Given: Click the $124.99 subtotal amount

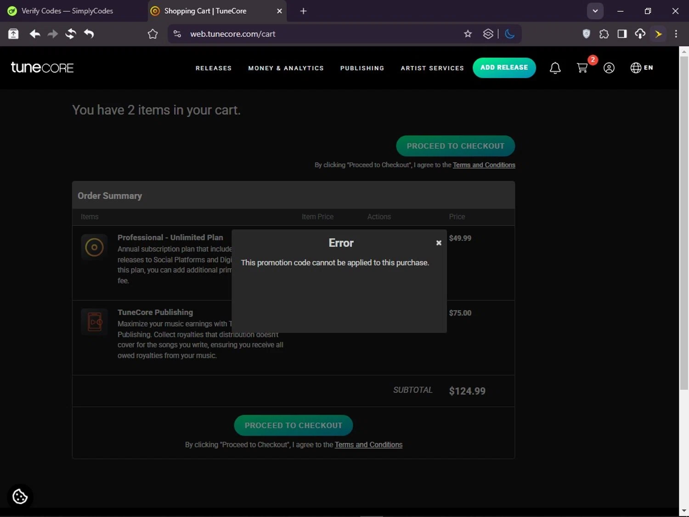Looking at the screenshot, I should click(x=467, y=391).
